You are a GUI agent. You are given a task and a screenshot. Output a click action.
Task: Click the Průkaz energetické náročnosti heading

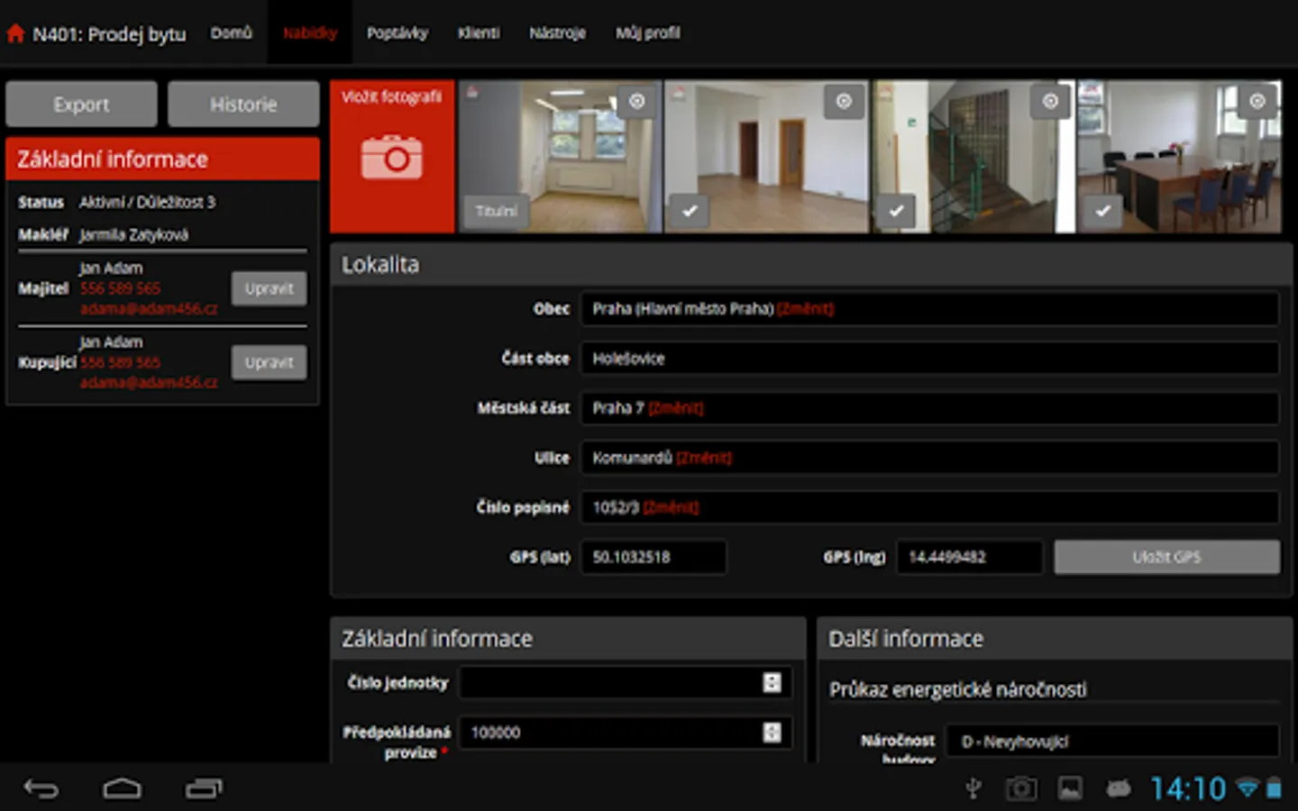[x=957, y=689]
